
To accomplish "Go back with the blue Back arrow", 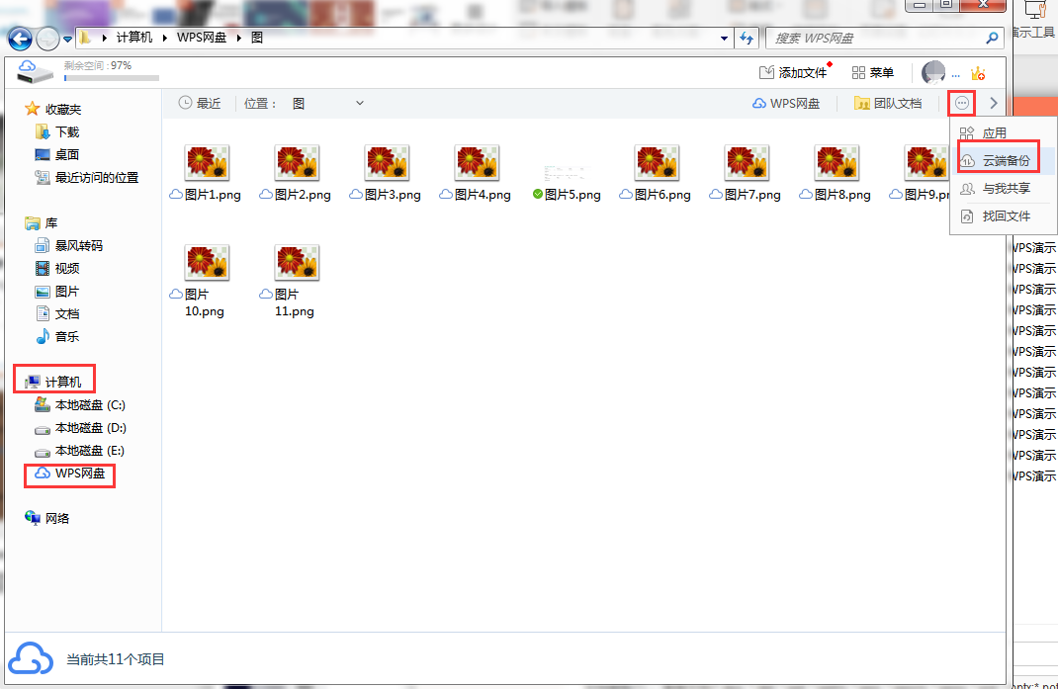I will coord(20,39).
